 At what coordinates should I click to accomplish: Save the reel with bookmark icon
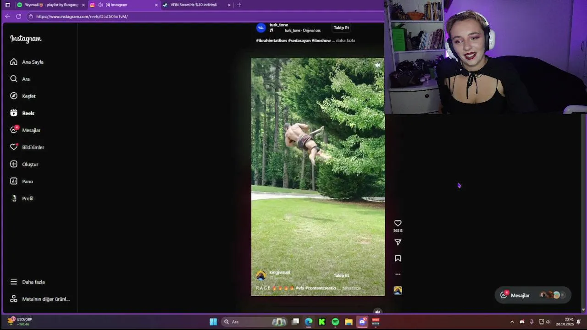pyautogui.click(x=398, y=258)
